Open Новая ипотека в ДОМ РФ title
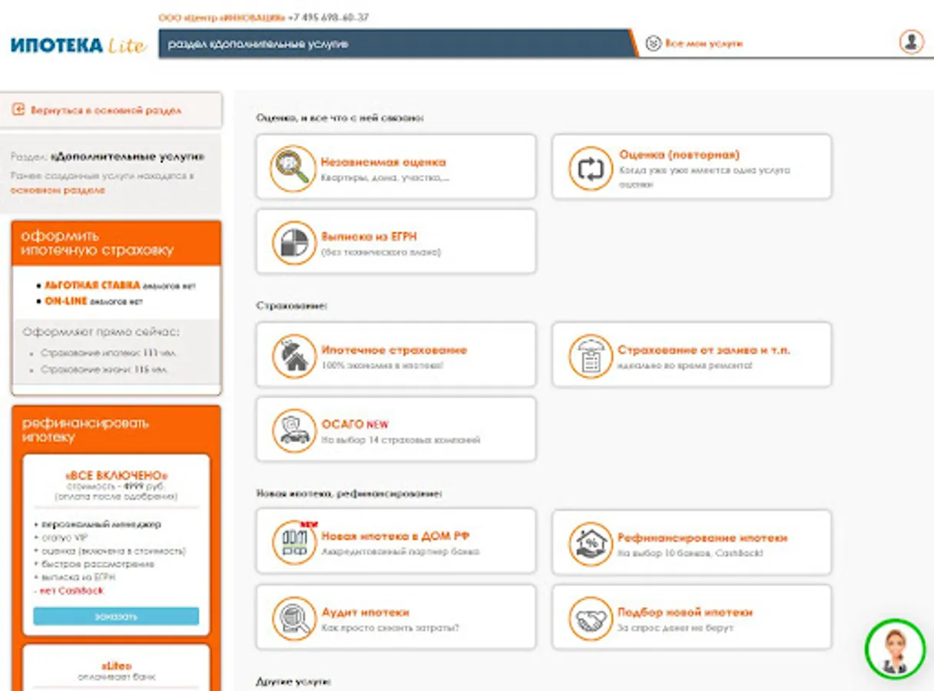 click(396, 537)
